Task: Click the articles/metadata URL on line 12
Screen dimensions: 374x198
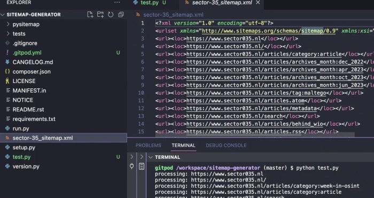Action: click(252, 108)
